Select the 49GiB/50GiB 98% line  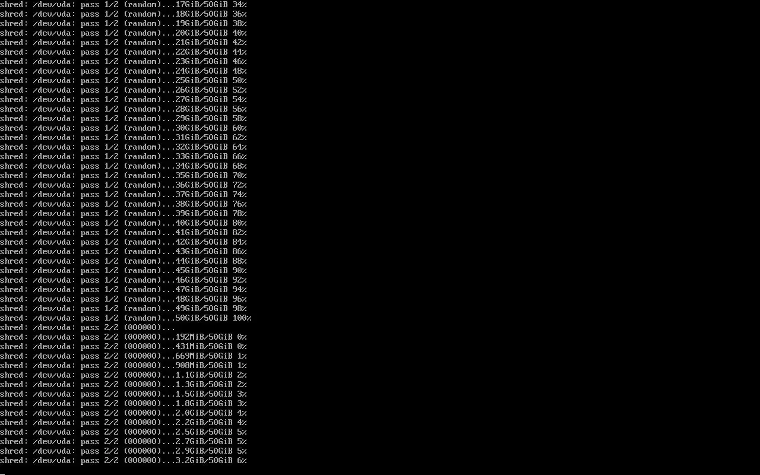(x=123, y=308)
